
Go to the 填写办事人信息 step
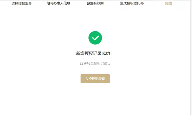tap(59, 3)
